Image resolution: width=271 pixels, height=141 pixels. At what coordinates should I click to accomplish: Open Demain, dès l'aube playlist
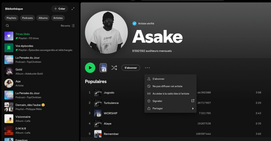point(40,107)
